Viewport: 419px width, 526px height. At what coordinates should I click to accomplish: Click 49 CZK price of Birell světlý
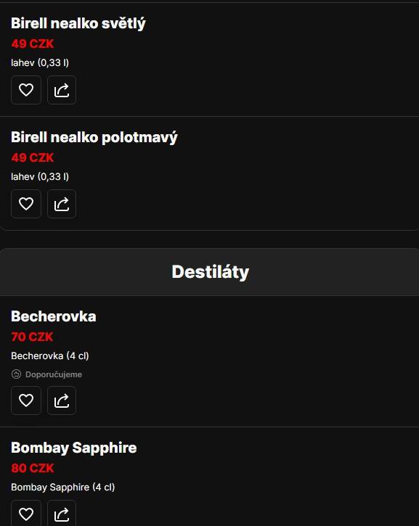pos(33,44)
